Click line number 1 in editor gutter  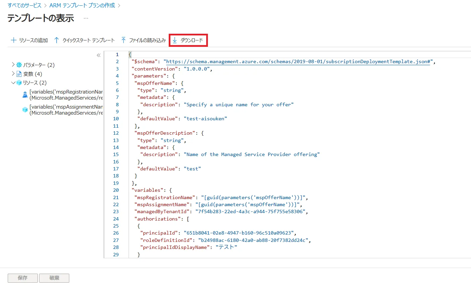(117, 54)
